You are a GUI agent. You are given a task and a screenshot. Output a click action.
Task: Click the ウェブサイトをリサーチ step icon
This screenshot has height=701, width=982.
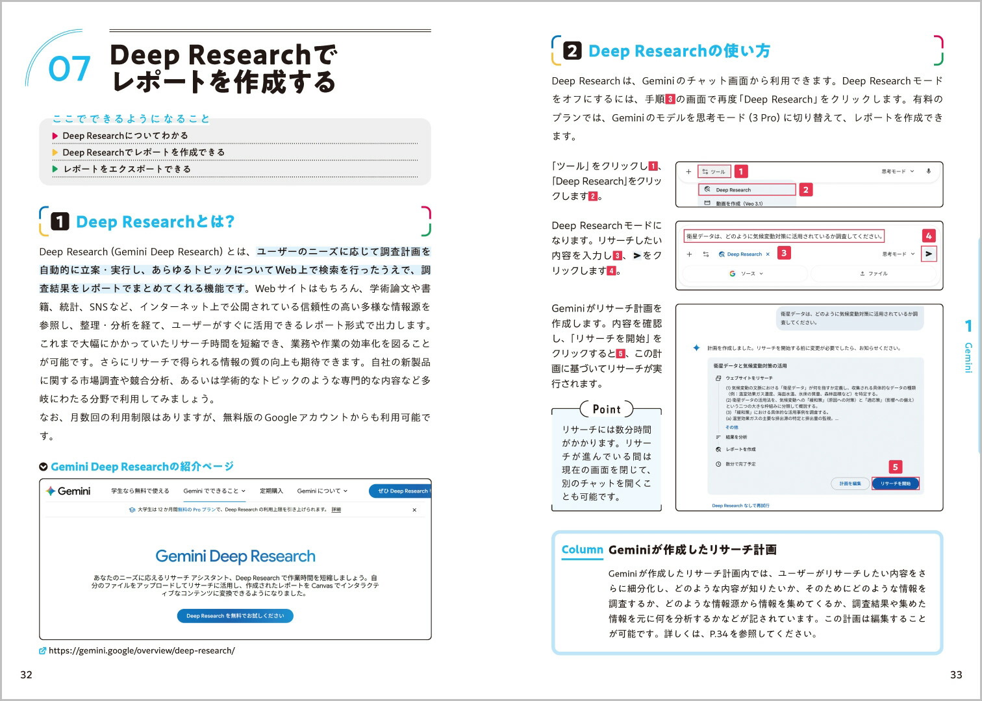click(x=718, y=378)
